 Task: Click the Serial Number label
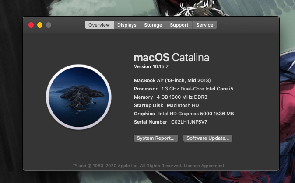click(151, 122)
